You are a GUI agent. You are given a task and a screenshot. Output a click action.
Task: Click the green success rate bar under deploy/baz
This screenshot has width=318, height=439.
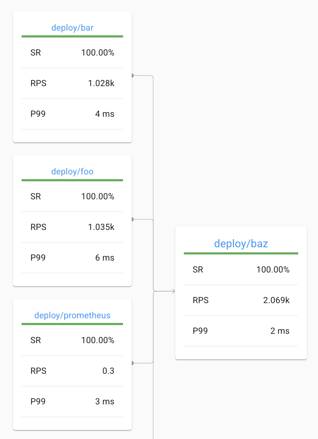click(x=241, y=253)
